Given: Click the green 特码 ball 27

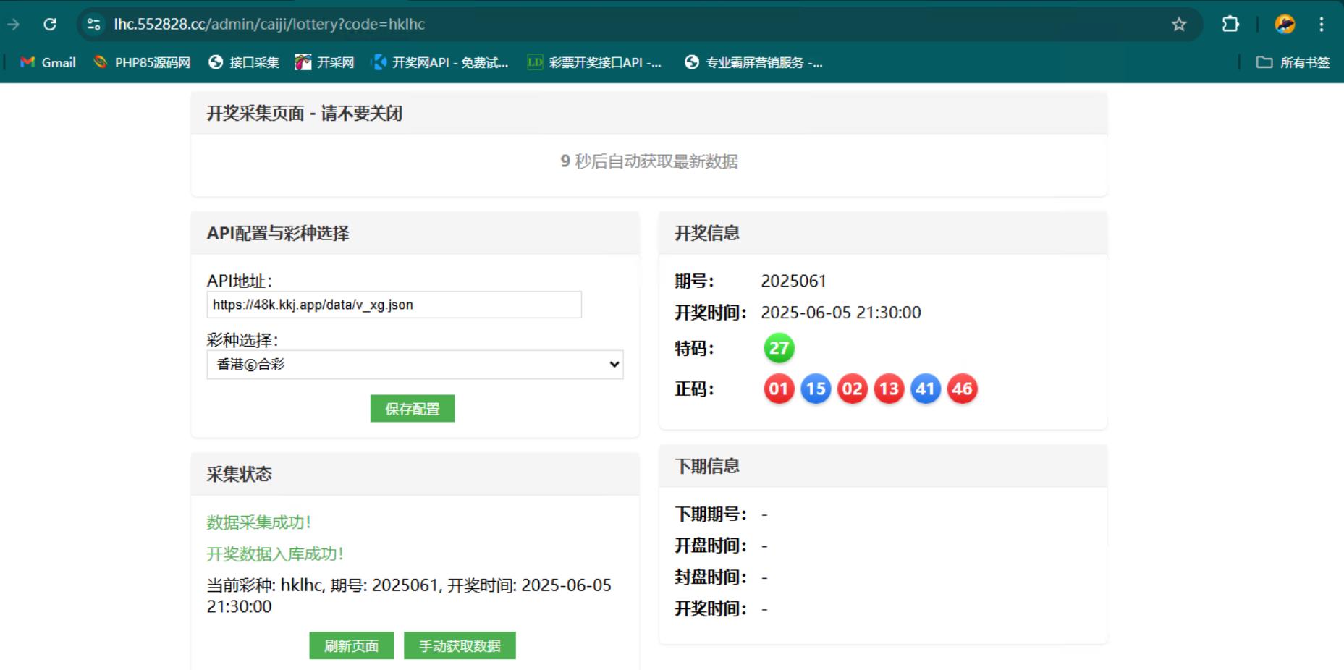Looking at the screenshot, I should pyautogui.click(x=779, y=348).
